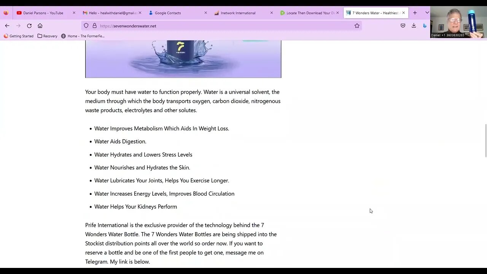Open the Pocket save icon

click(x=403, y=26)
